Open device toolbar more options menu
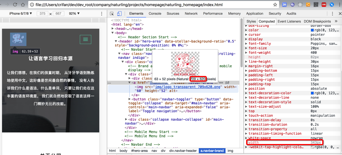 pos(102,14)
